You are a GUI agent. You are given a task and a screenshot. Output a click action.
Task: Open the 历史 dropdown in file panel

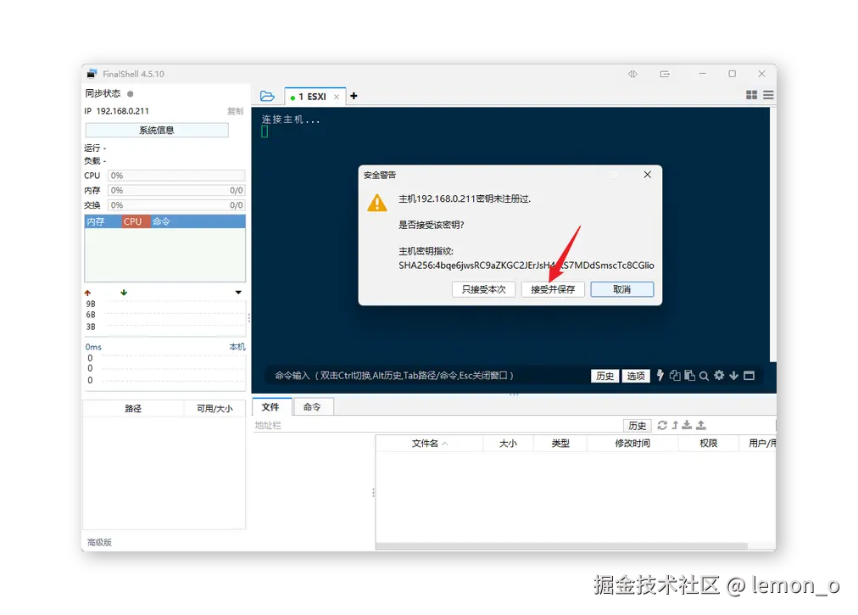coord(637,425)
